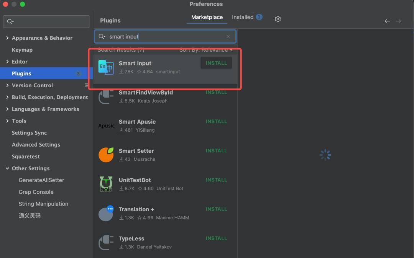Click the SmartFindViewById plug icon

point(106,96)
